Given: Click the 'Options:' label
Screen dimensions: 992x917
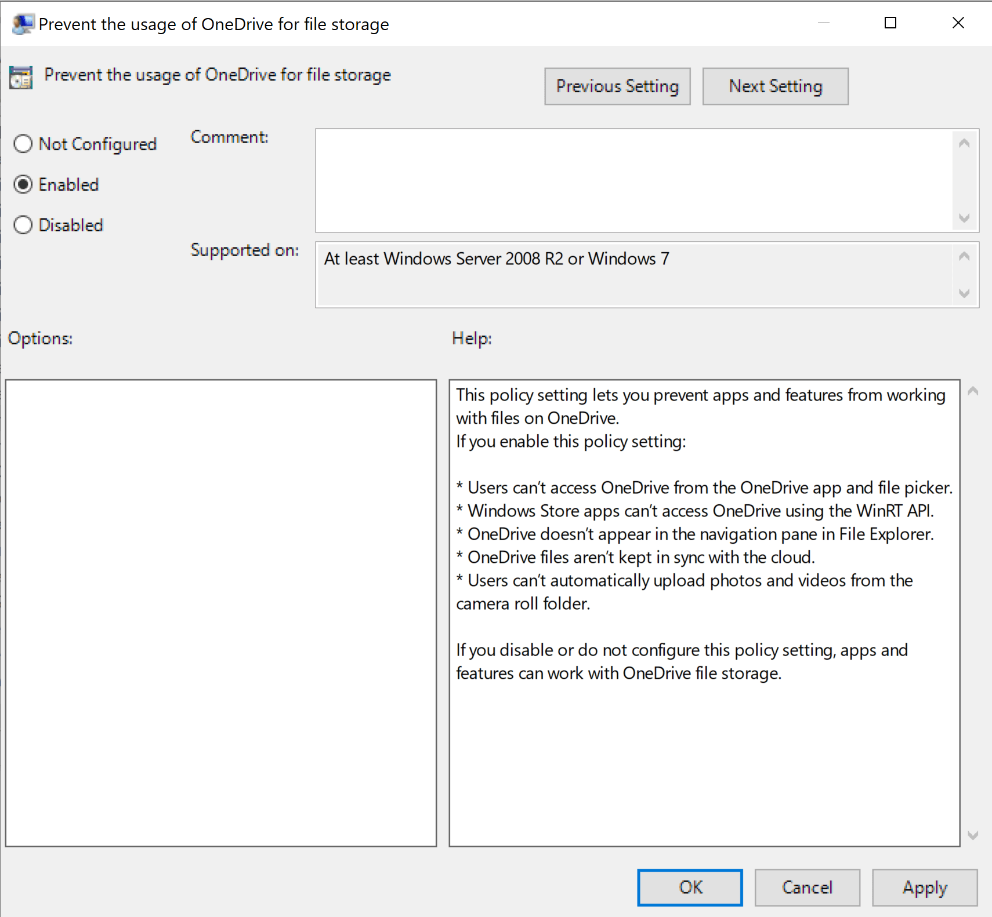Looking at the screenshot, I should [x=40, y=339].
